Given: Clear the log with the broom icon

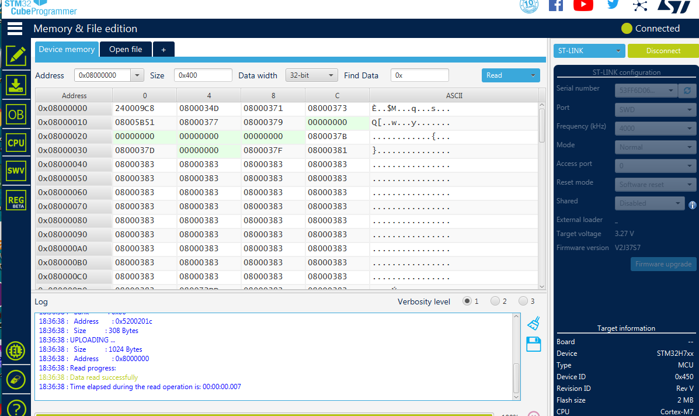Looking at the screenshot, I should pos(534,323).
